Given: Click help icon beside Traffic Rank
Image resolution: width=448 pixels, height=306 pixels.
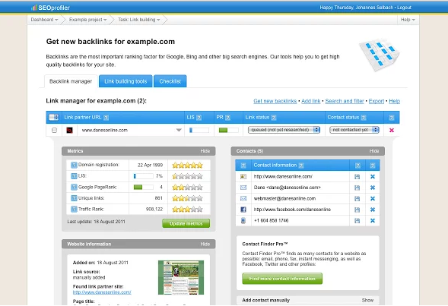Looking at the screenshot, I should click(x=74, y=209).
